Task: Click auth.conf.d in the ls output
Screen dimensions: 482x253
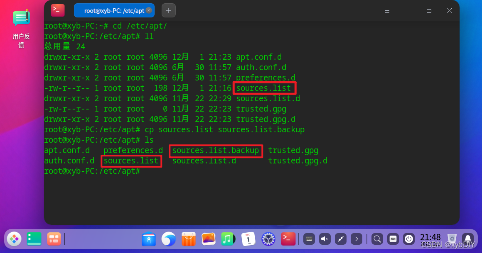Action: tap(69, 161)
